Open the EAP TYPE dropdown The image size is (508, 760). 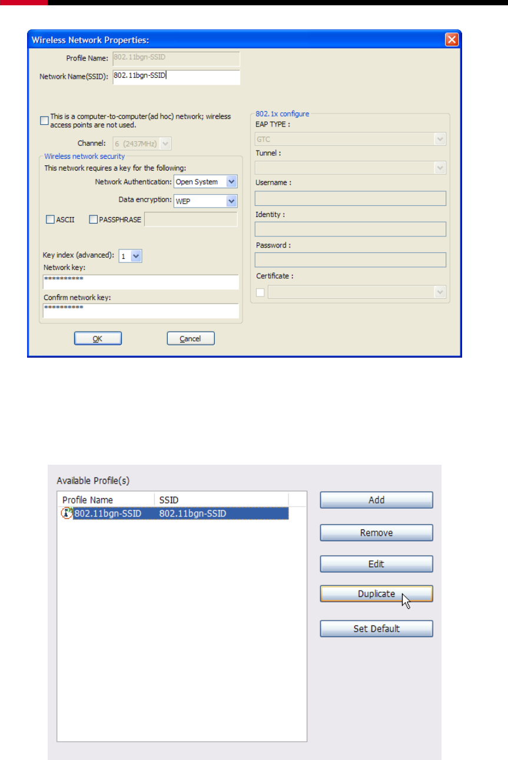440,139
